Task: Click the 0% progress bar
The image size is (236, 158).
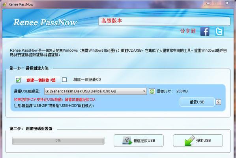Action: tap(58, 141)
